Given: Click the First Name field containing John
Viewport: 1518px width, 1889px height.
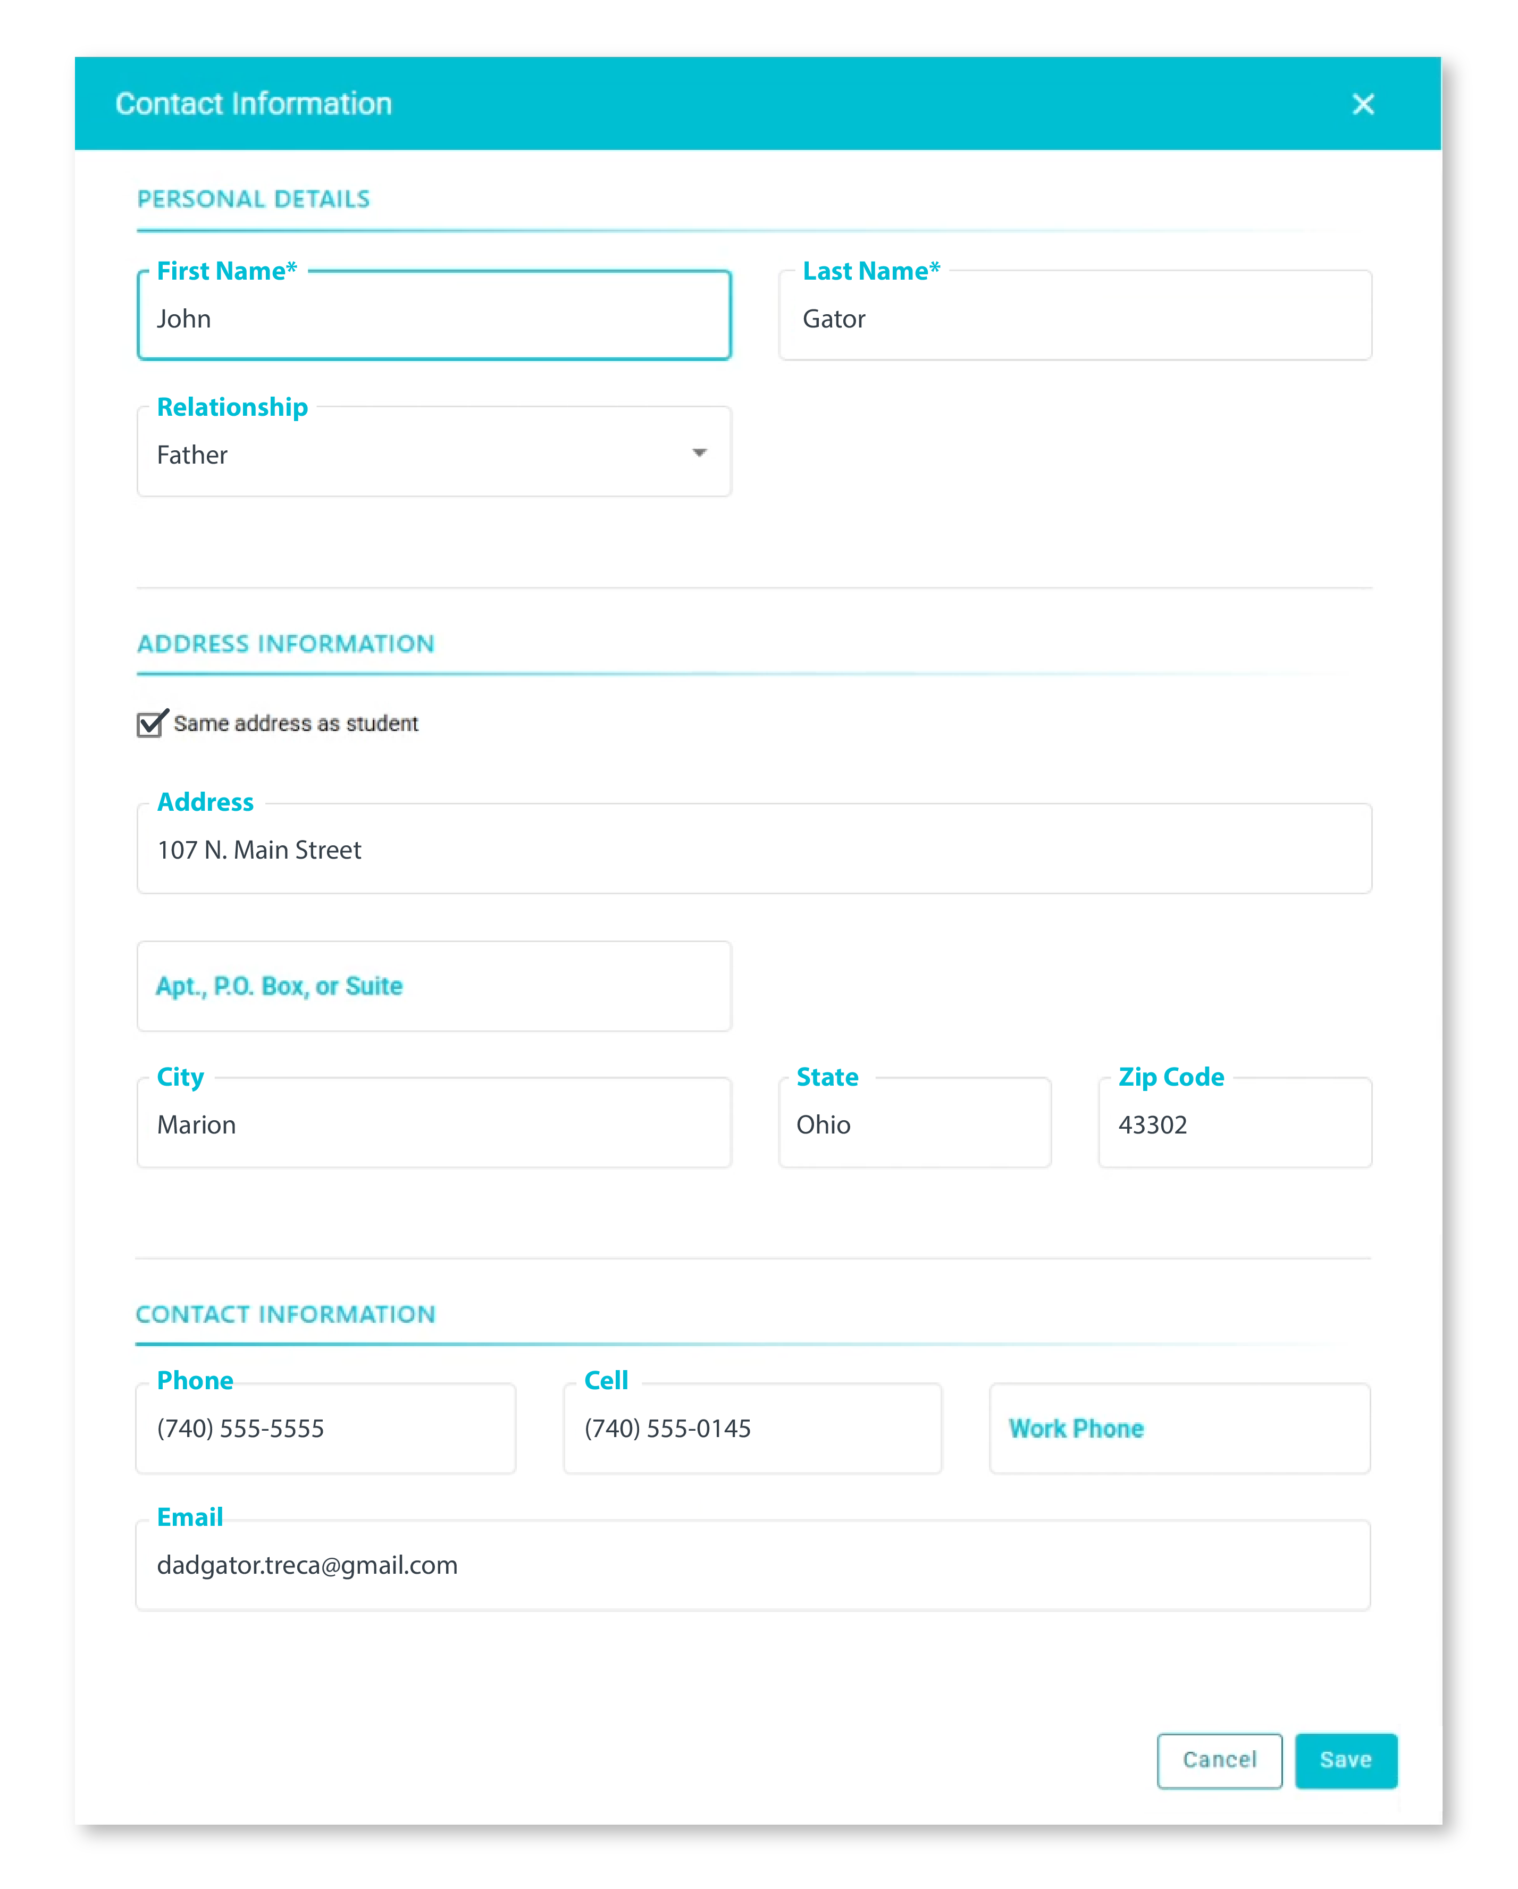Looking at the screenshot, I should (433, 318).
